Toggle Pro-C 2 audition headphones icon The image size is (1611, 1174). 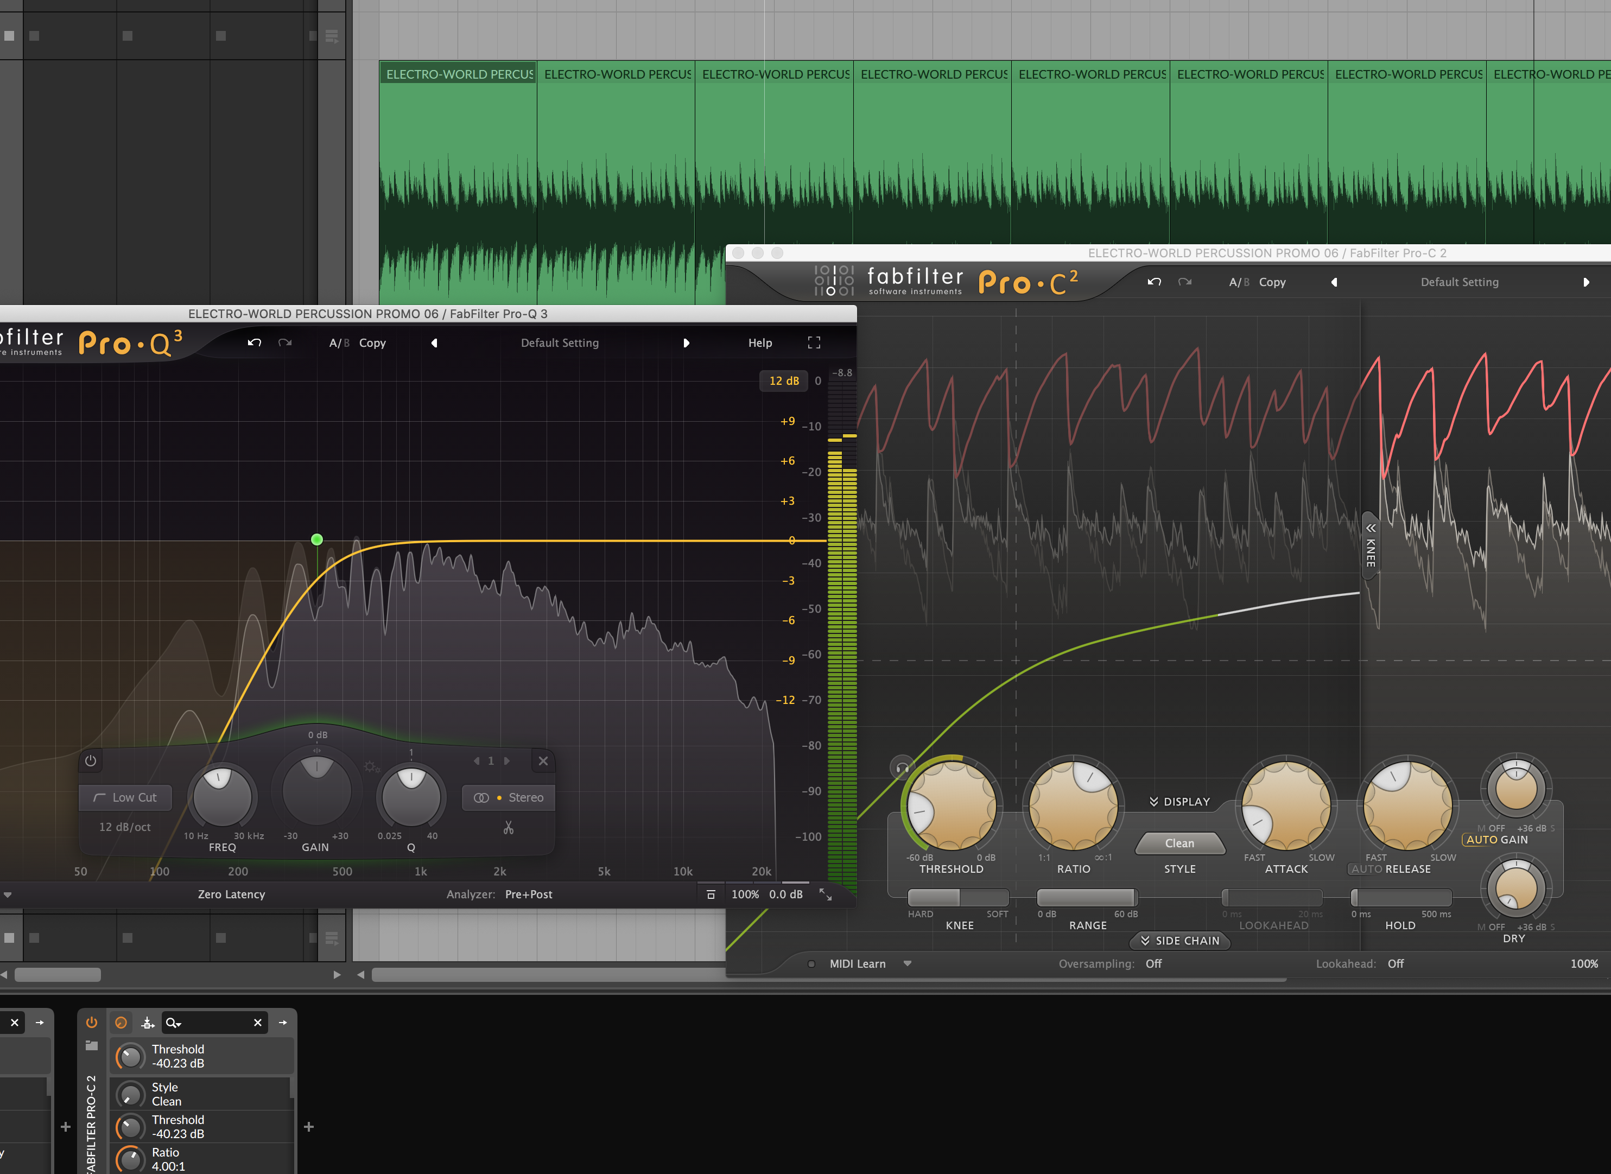[902, 768]
